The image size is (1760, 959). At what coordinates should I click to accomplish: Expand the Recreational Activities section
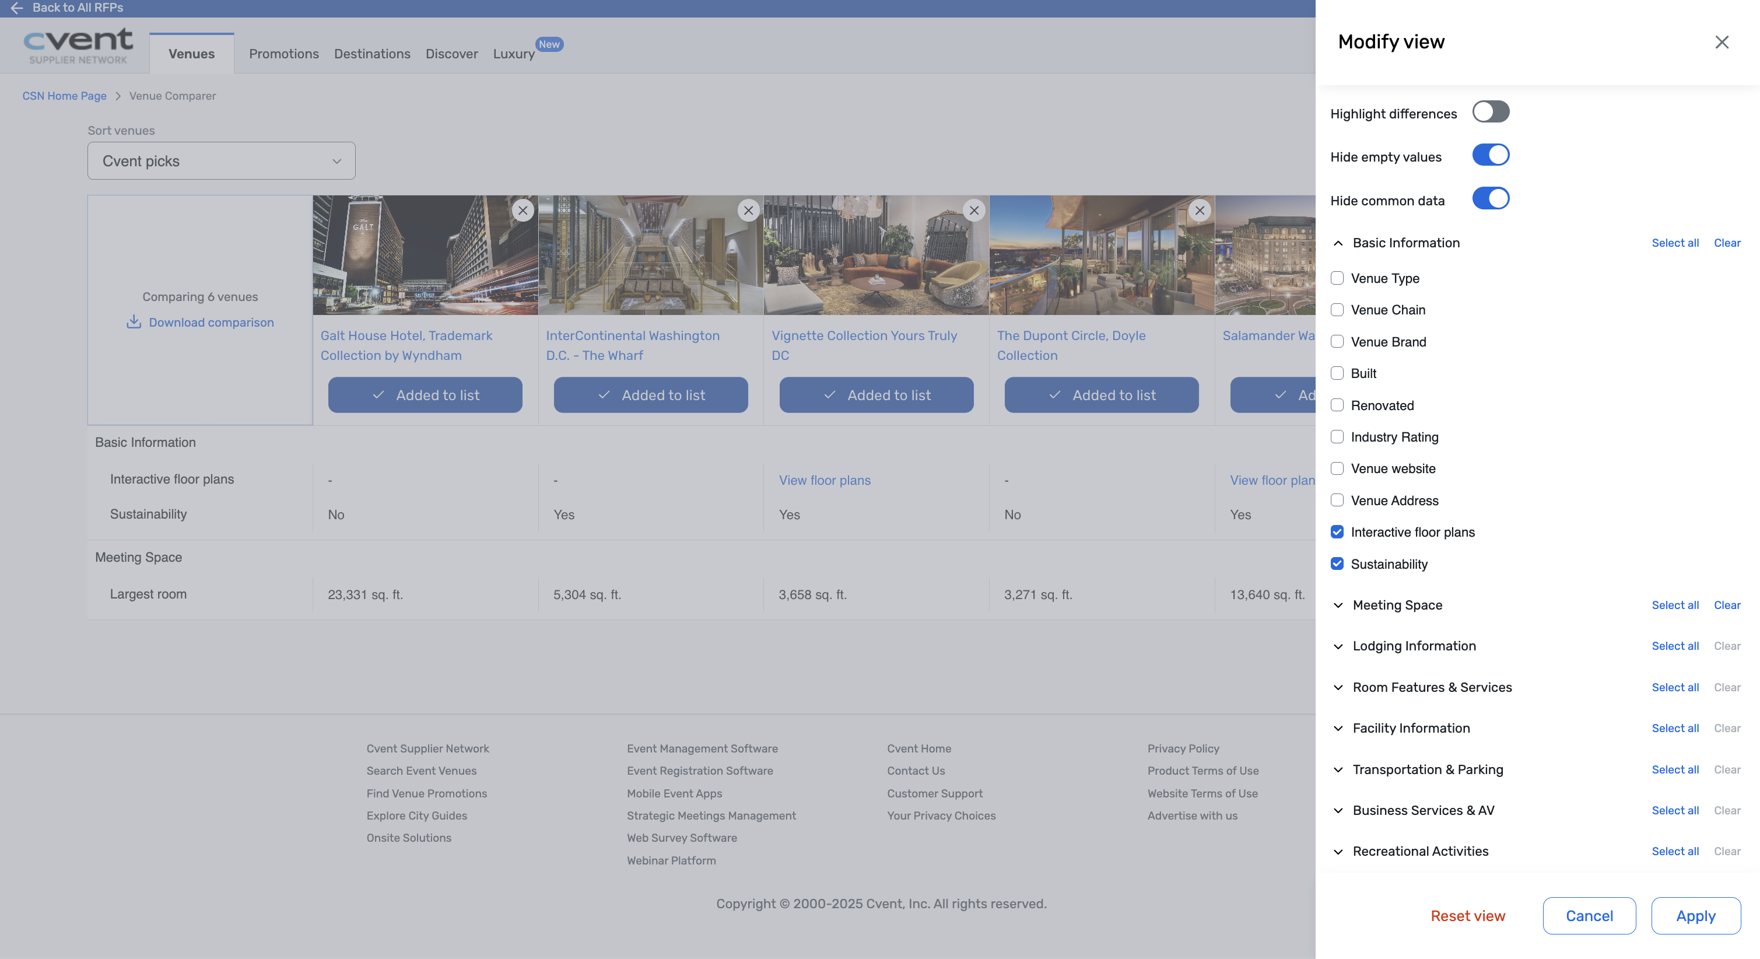tap(1338, 852)
